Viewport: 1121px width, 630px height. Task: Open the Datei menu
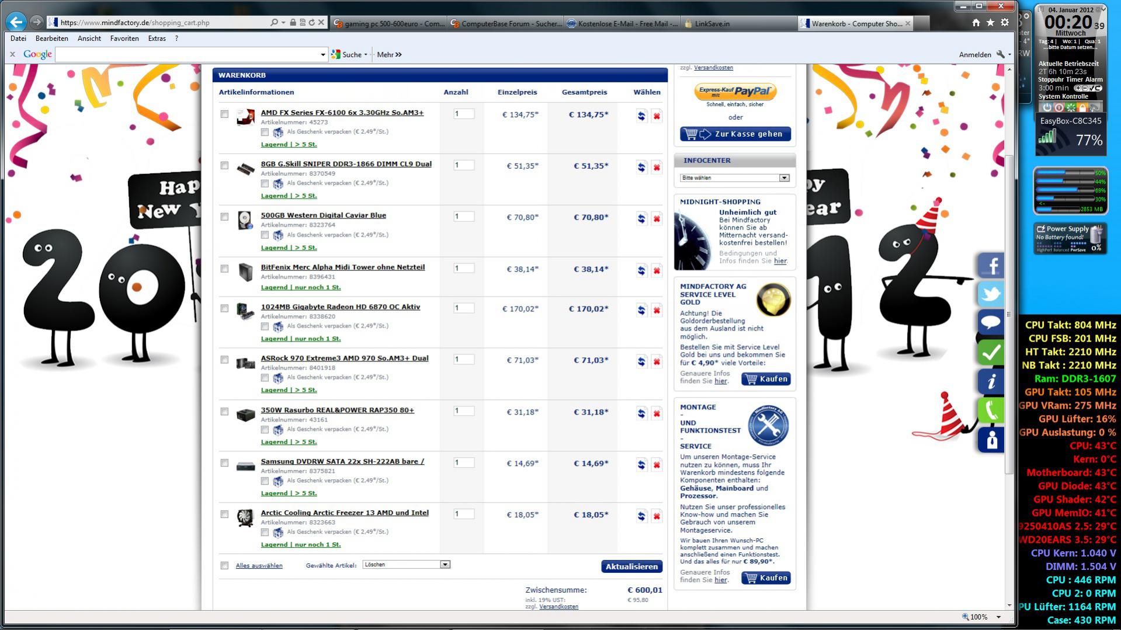pos(18,39)
